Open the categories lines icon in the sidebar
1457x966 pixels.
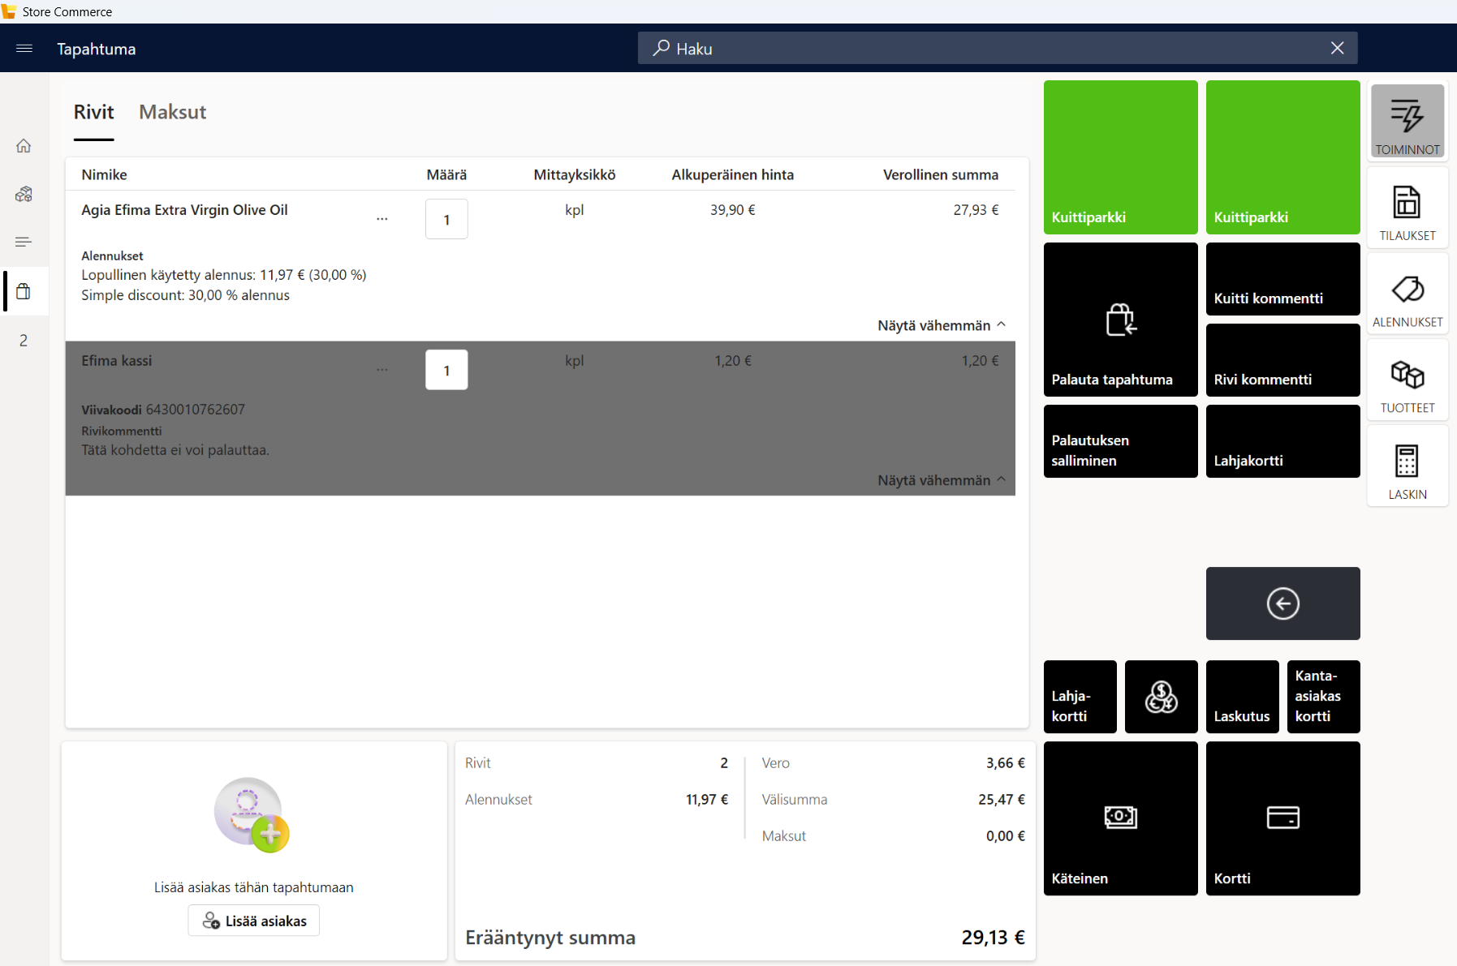tap(24, 242)
